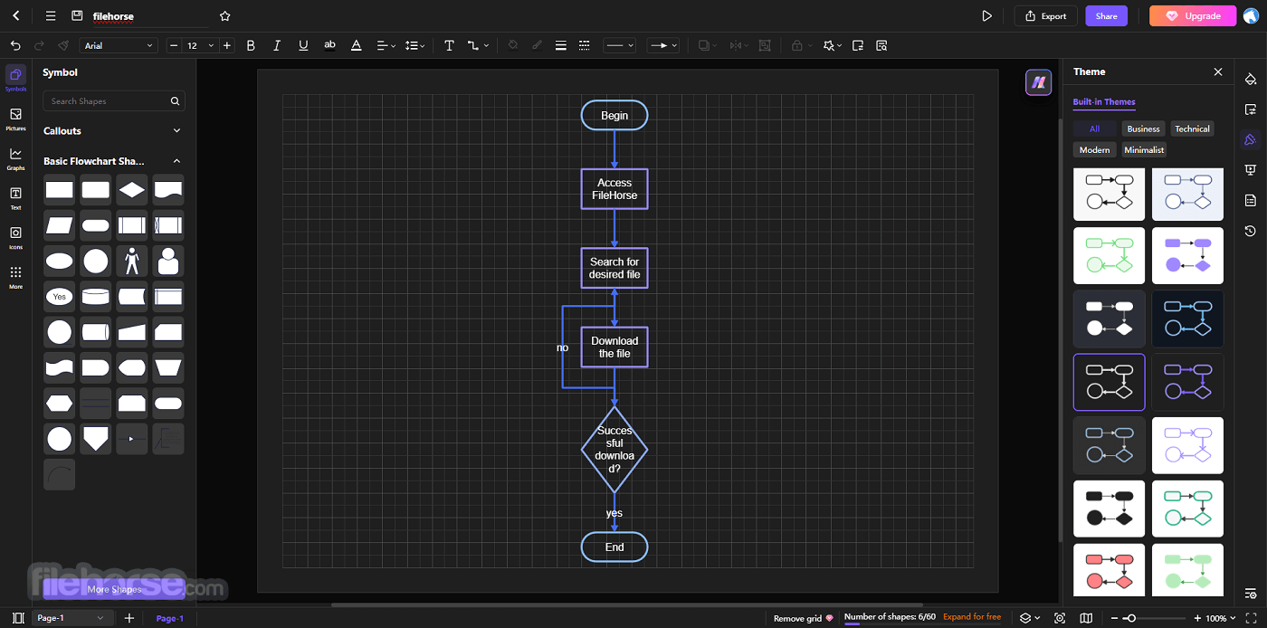1267x628 pixels.
Task: Open the history clock panel icon
Action: [1251, 231]
